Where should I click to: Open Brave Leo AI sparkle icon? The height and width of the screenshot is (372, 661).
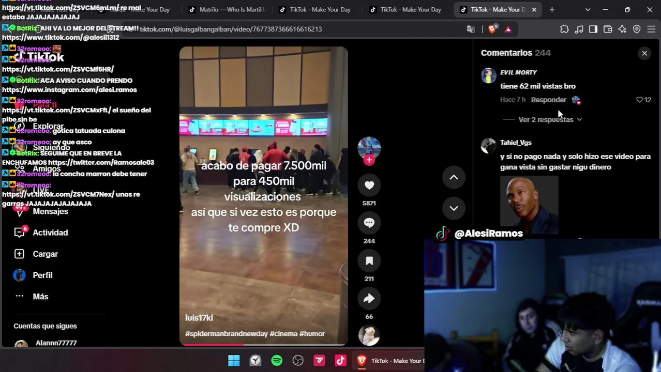coord(622,29)
